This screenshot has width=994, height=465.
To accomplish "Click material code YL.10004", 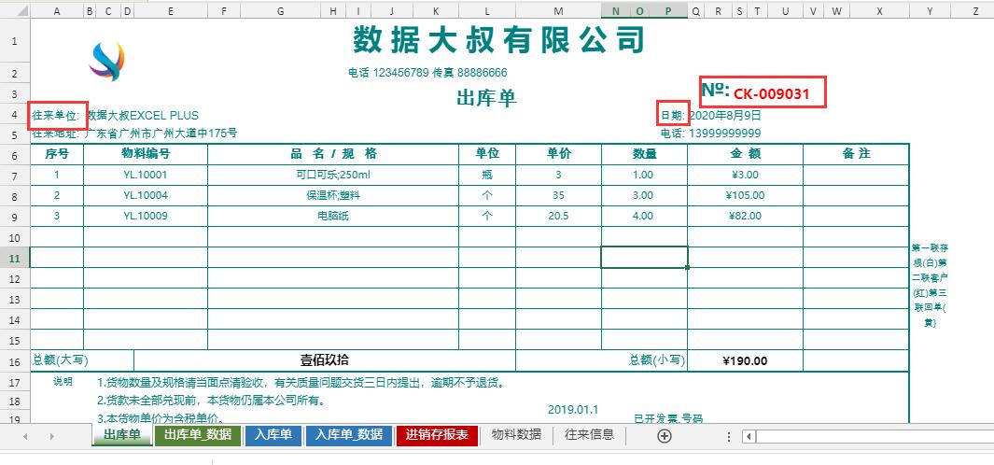I will click(x=146, y=195).
